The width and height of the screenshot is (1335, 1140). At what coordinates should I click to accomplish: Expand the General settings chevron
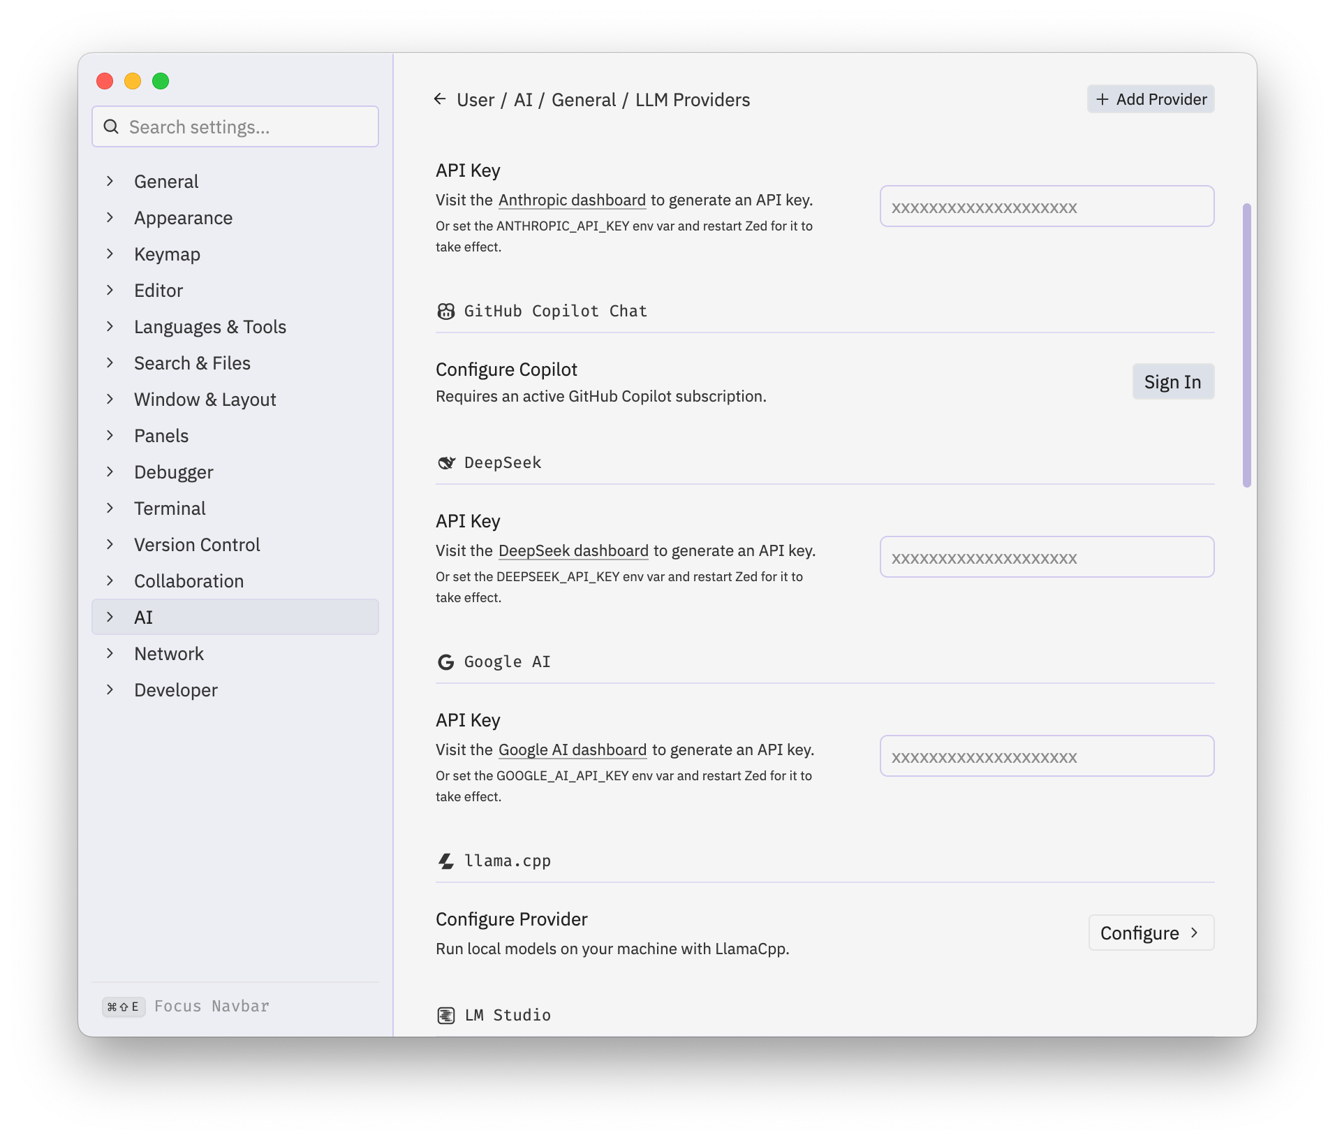pyautogui.click(x=110, y=181)
